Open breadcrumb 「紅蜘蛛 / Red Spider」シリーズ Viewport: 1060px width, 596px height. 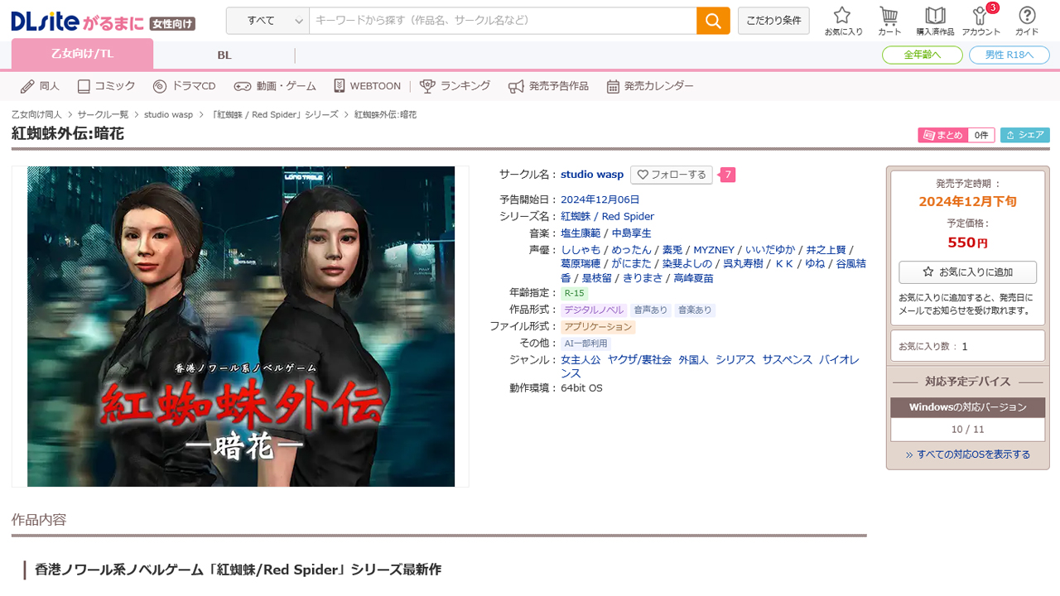coord(274,114)
